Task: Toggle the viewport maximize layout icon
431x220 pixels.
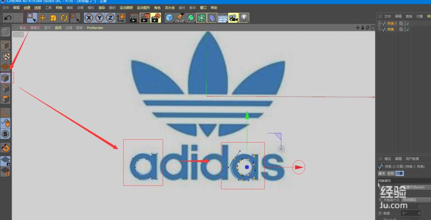Action: click(x=372, y=27)
